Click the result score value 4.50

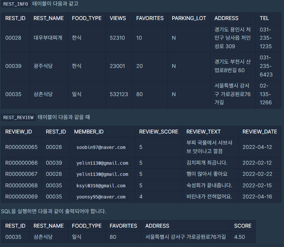(x=239, y=237)
